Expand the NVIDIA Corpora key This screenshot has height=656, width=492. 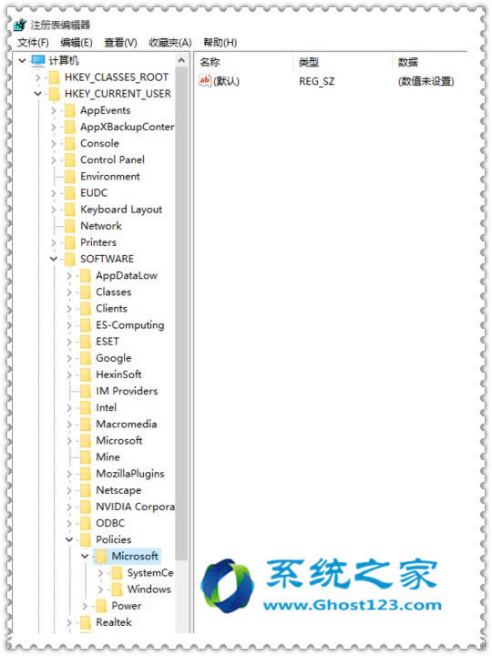click(x=69, y=507)
